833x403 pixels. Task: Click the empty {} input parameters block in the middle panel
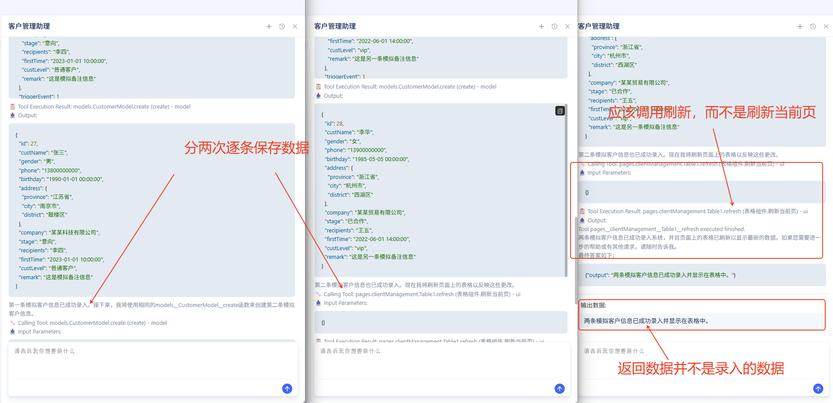441,322
